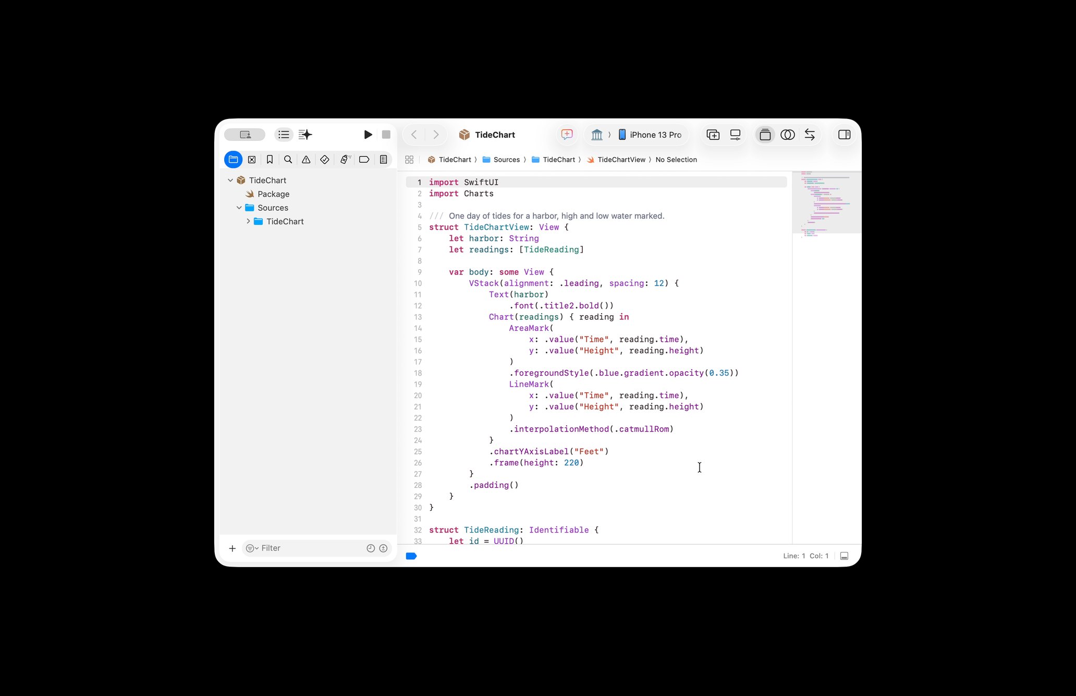Open the Find navigator magnifier tab
This screenshot has height=696, width=1076.
[288, 160]
